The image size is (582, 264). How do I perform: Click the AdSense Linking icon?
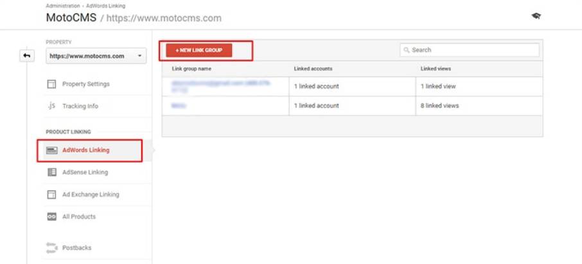point(51,172)
